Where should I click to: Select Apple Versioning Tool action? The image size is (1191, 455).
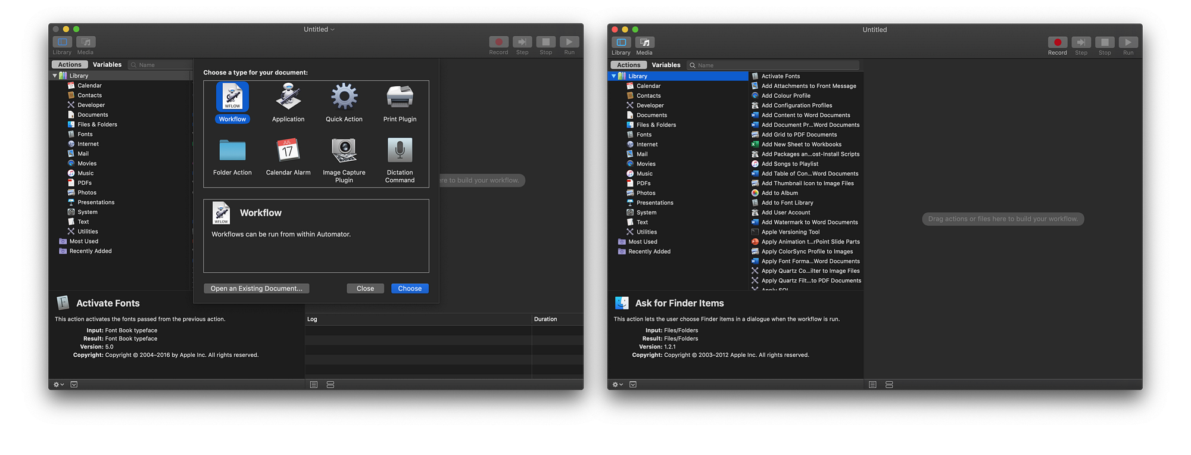click(790, 232)
